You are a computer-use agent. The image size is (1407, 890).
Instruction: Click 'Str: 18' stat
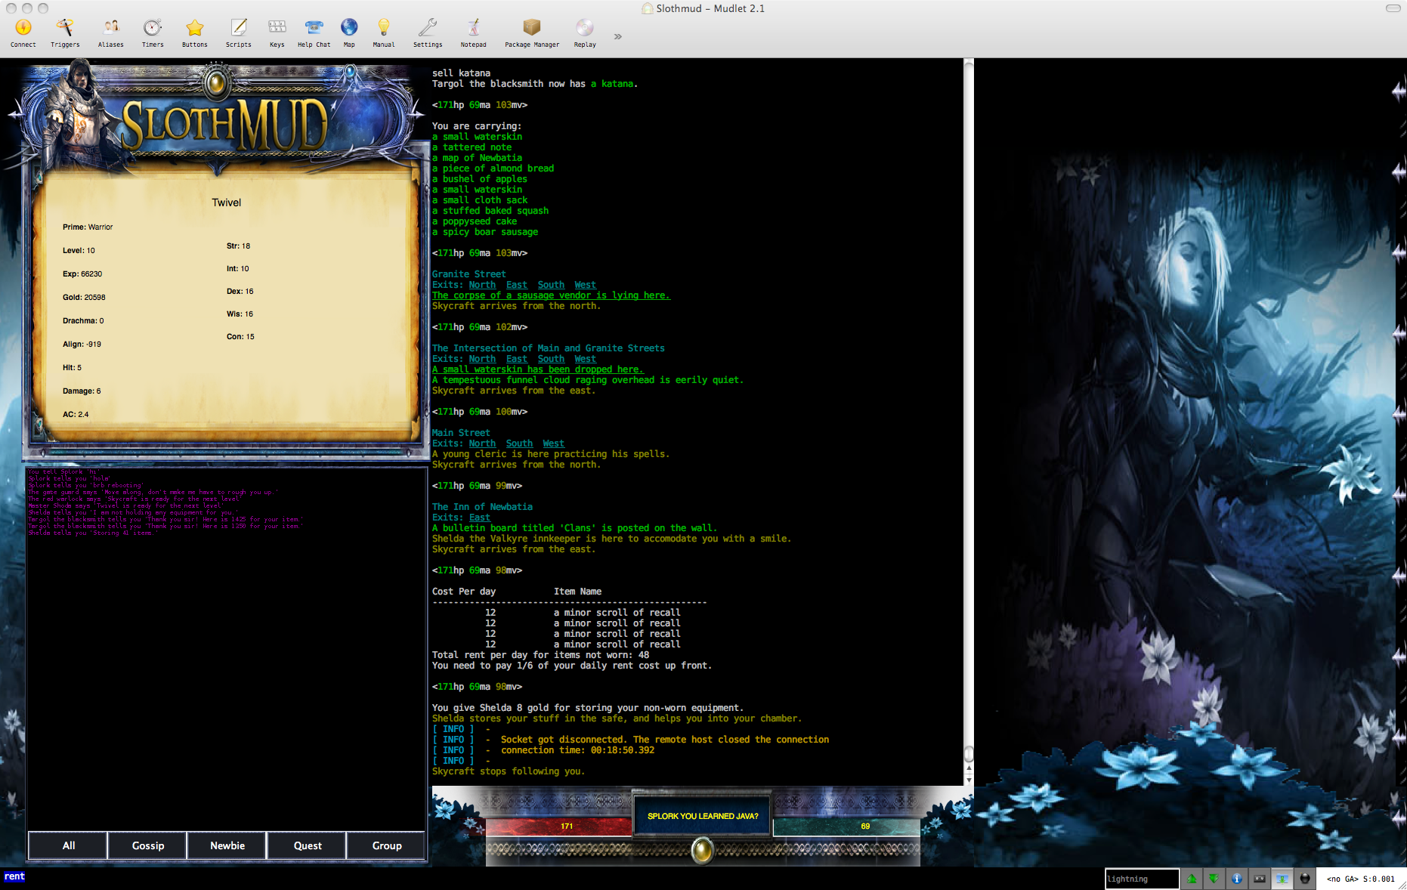pos(238,246)
